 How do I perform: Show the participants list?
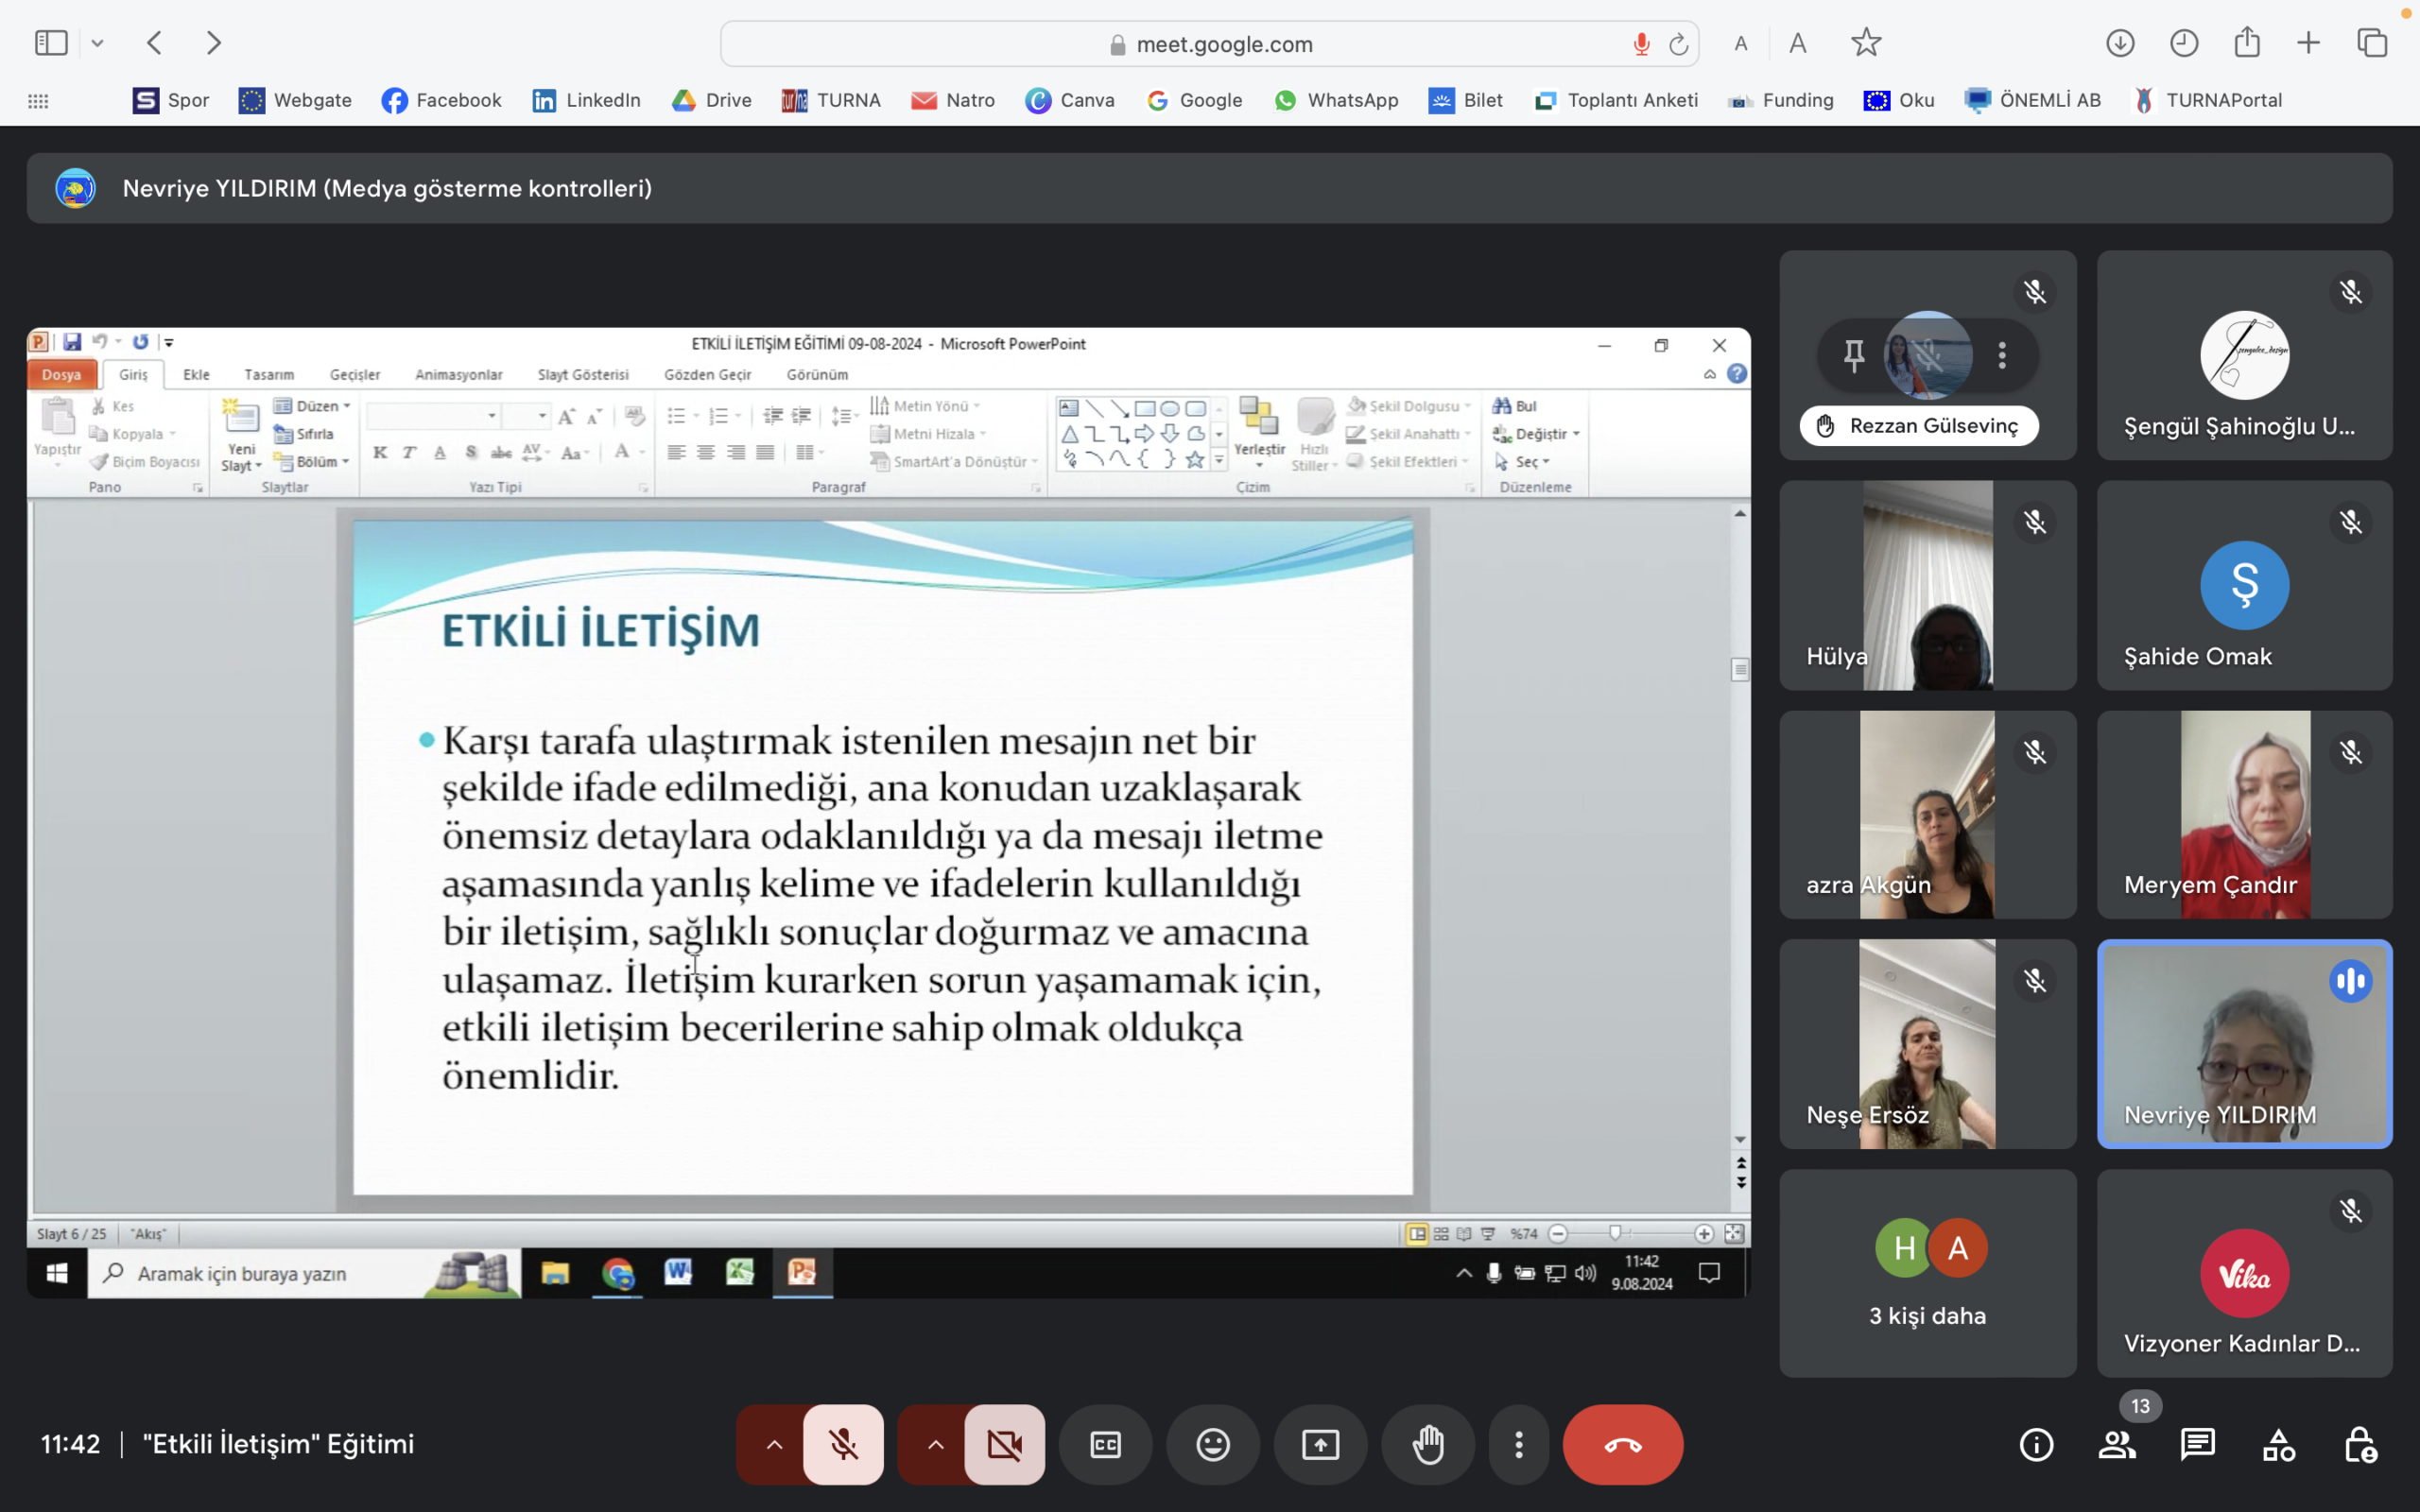(x=2117, y=1444)
